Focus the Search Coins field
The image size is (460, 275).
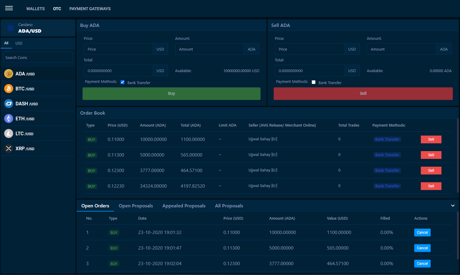click(x=38, y=57)
